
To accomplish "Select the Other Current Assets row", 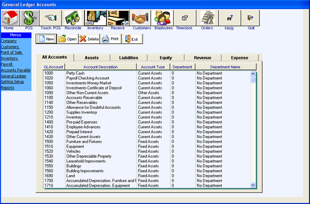I will [147, 136].
